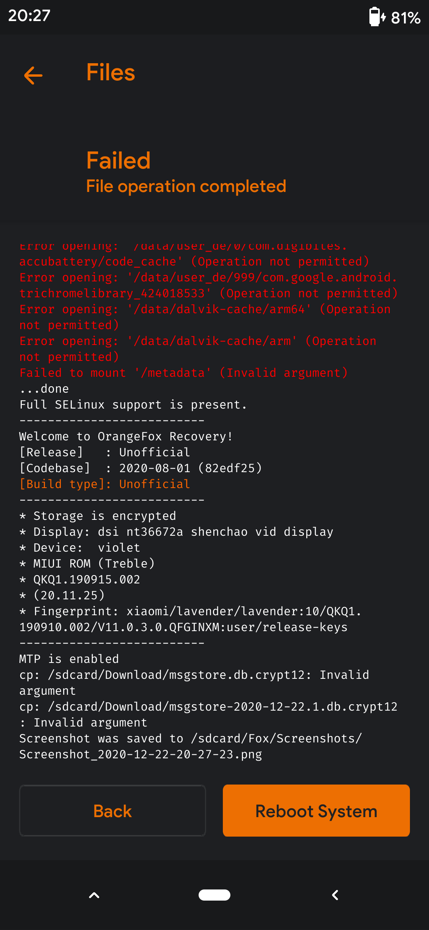Screen dimensions: 429x930
Task: Tap the Back button
Action: (113, 811)
